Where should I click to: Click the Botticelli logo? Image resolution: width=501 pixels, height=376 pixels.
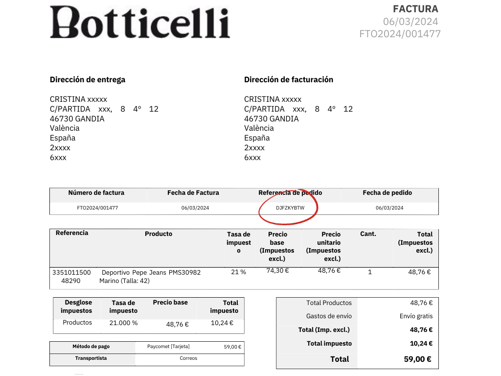click(139, 23)
